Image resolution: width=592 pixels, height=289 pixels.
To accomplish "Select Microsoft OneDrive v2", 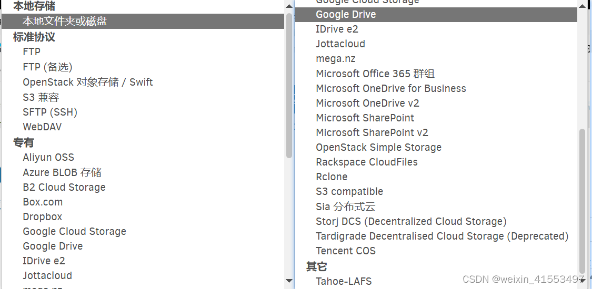I will [x=367, y=103].
